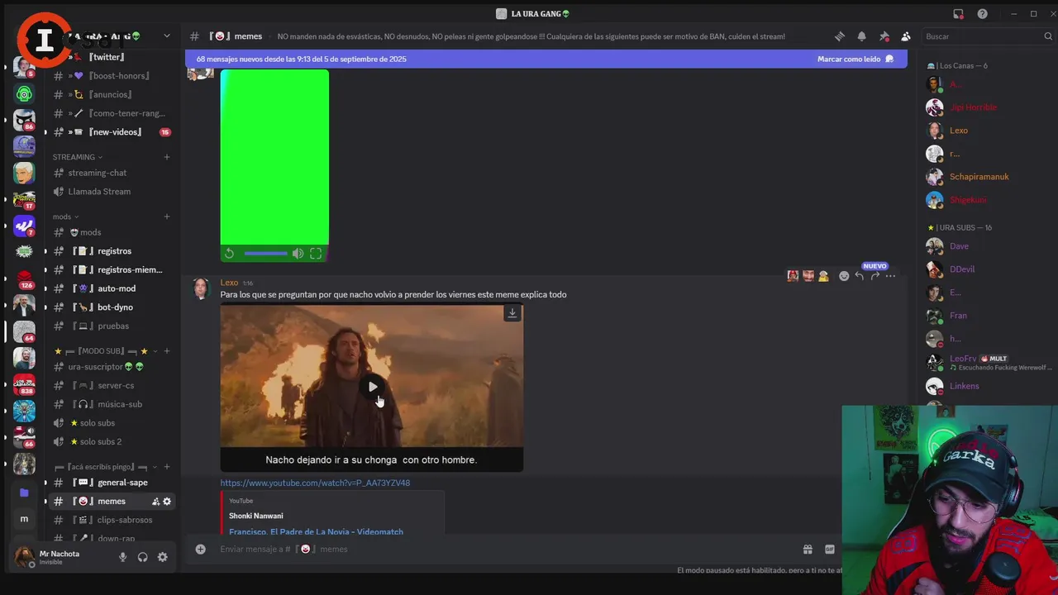Image resolution: width=1058 pixels, height=595 pixels.
Task: Toggle microphone mute in user panel
Action: (x=122, y=557)
